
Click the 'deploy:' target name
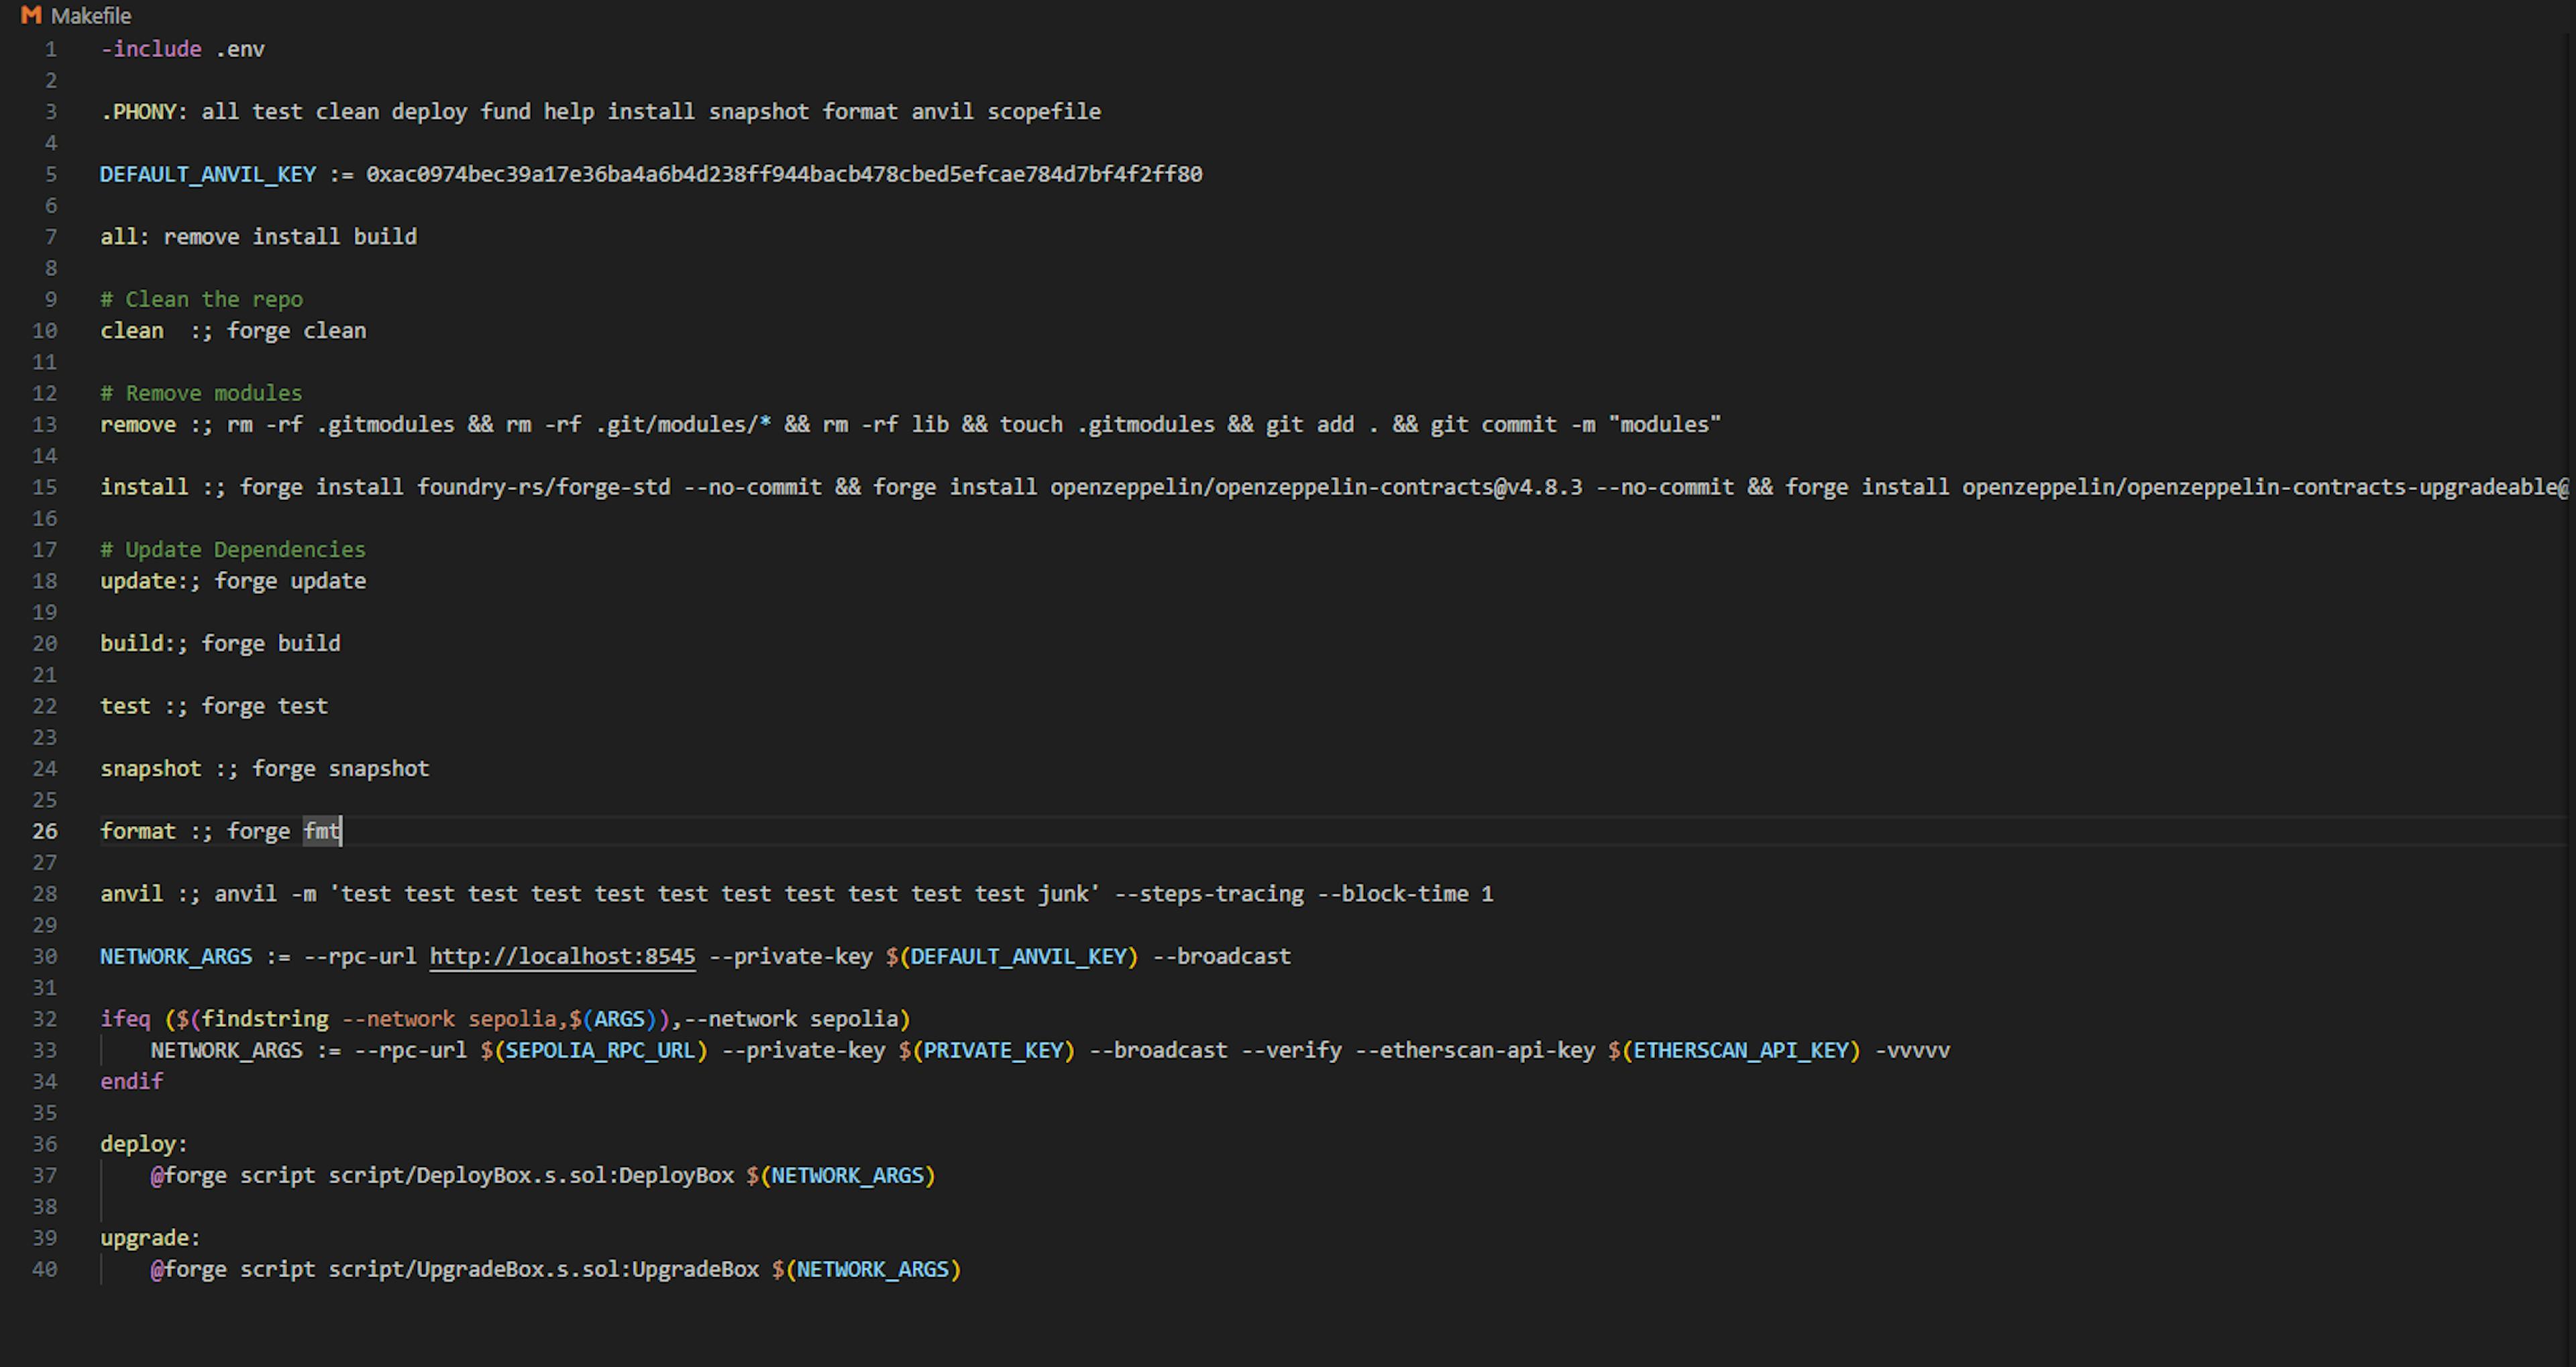[x=143, y=1144]
